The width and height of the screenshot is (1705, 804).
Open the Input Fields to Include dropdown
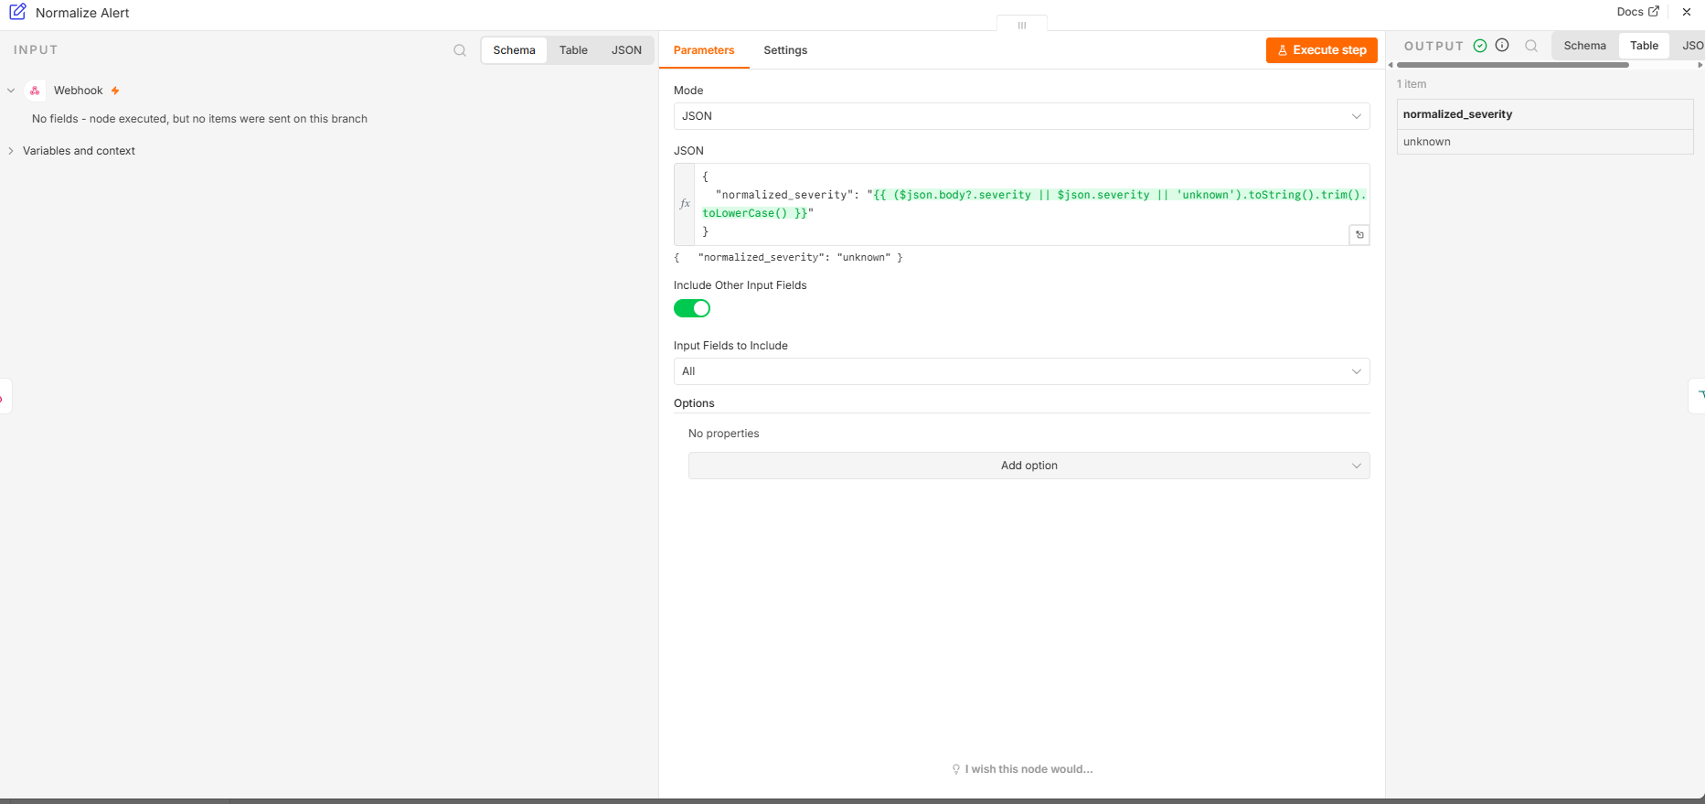pos(1021,371)
